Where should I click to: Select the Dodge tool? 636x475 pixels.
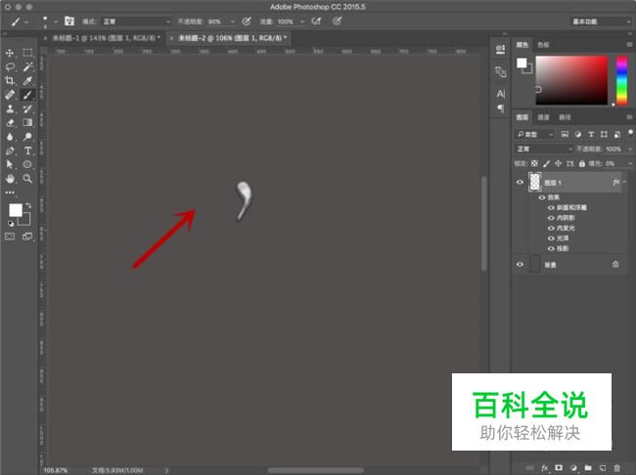click(x=27, y=137)
